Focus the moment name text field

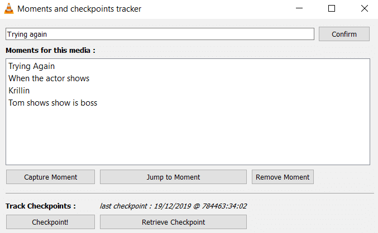pos(160,34)
